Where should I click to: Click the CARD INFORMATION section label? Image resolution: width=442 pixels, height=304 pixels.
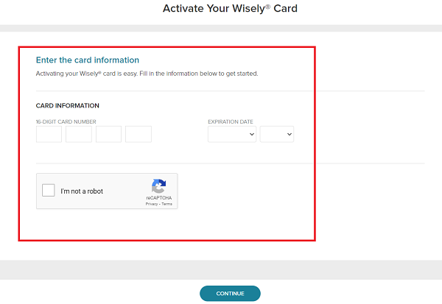(67, 106)
